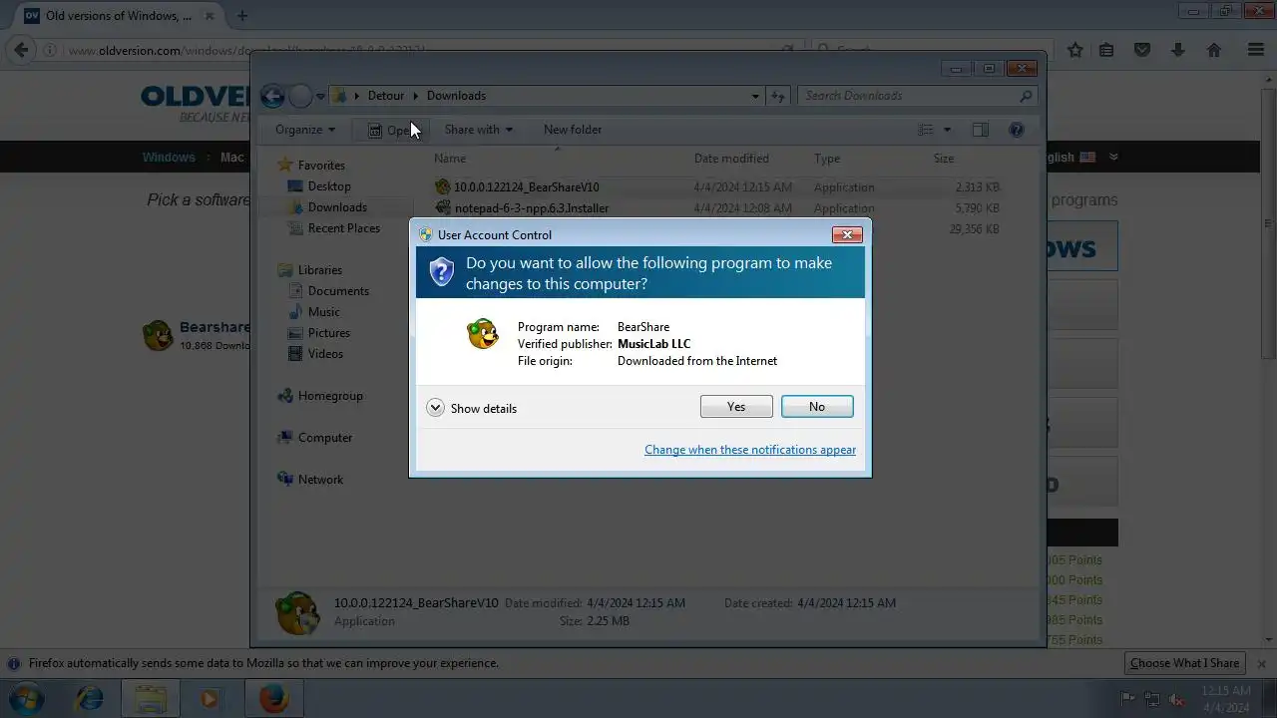
Task: Select Libraries in navigation pane
Action: tap(320, 270)
